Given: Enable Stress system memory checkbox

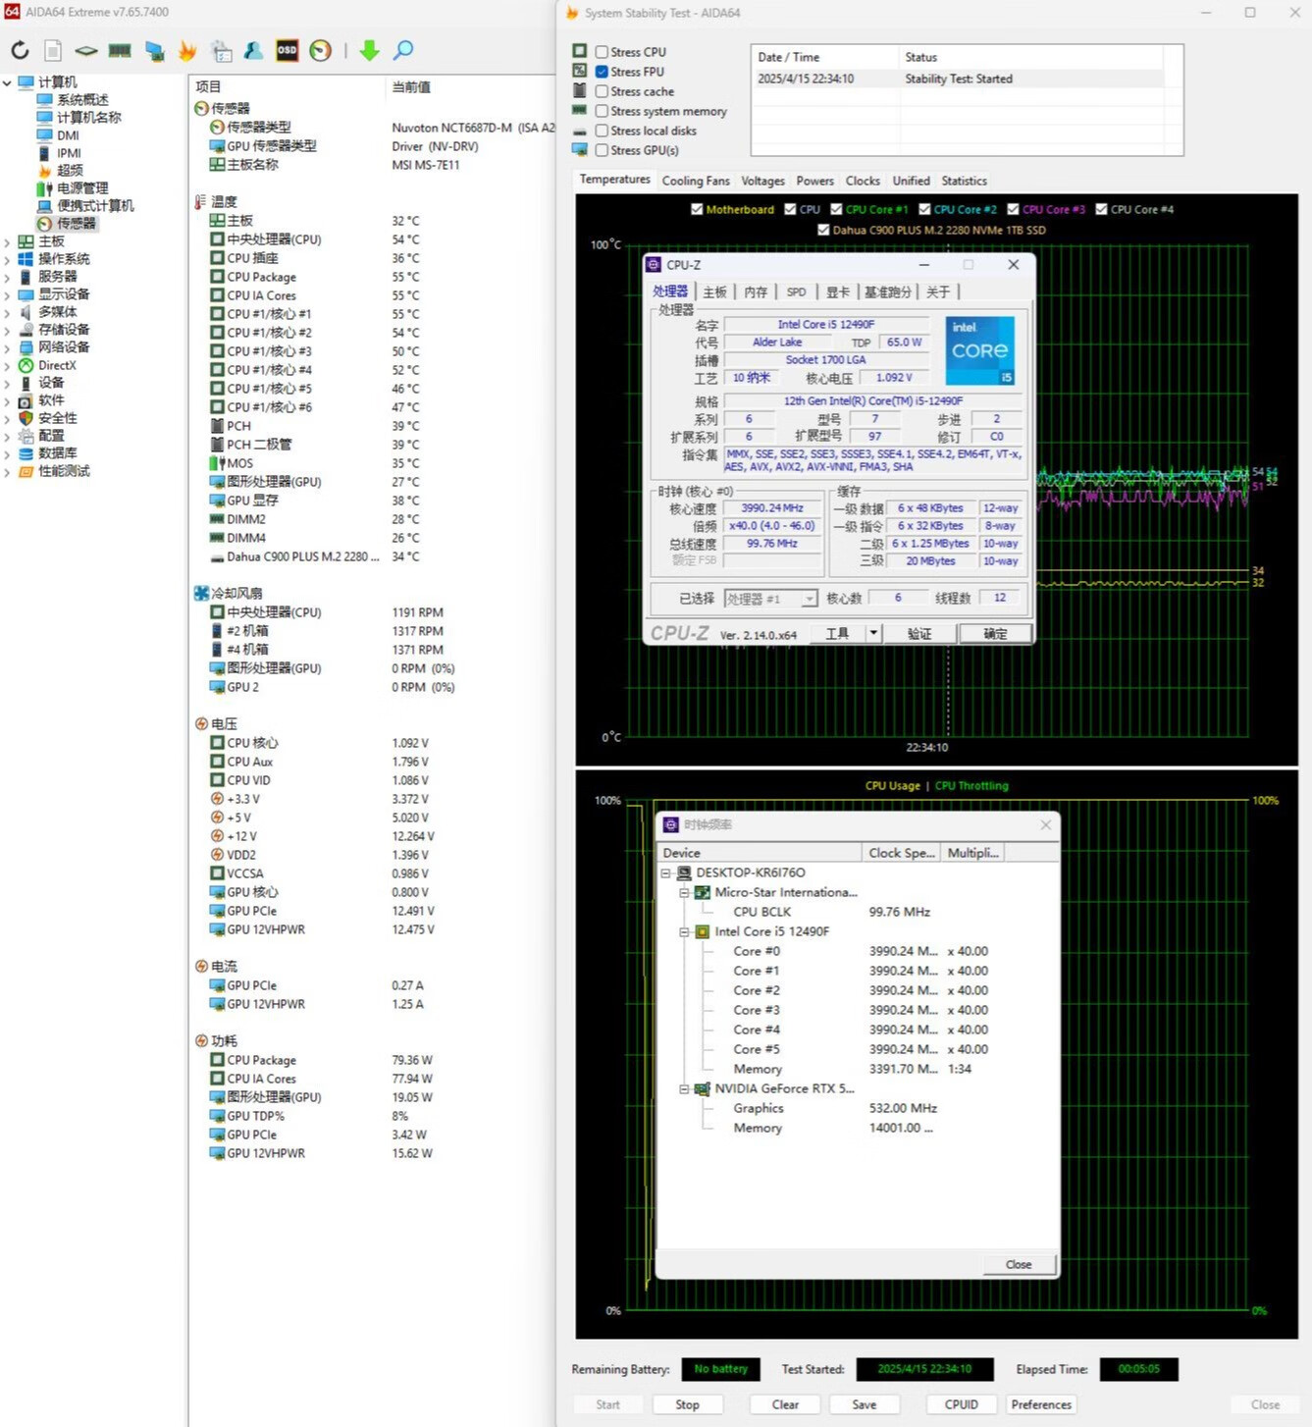Looking at the screenshot, I should pos(602,111).
